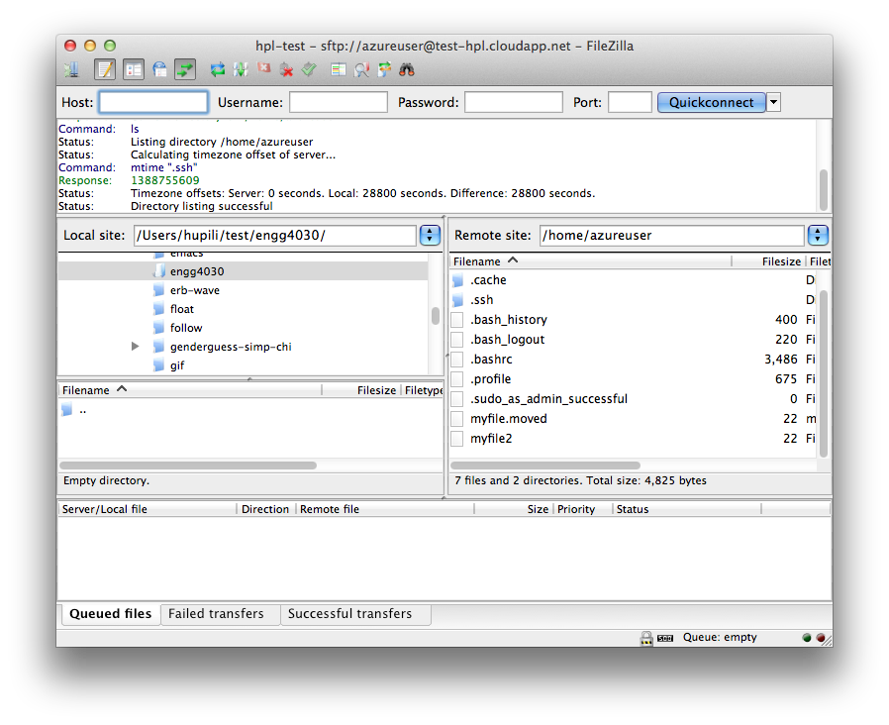Click green activity indicator light
The image size is (889, 725).
click(807, 638)
